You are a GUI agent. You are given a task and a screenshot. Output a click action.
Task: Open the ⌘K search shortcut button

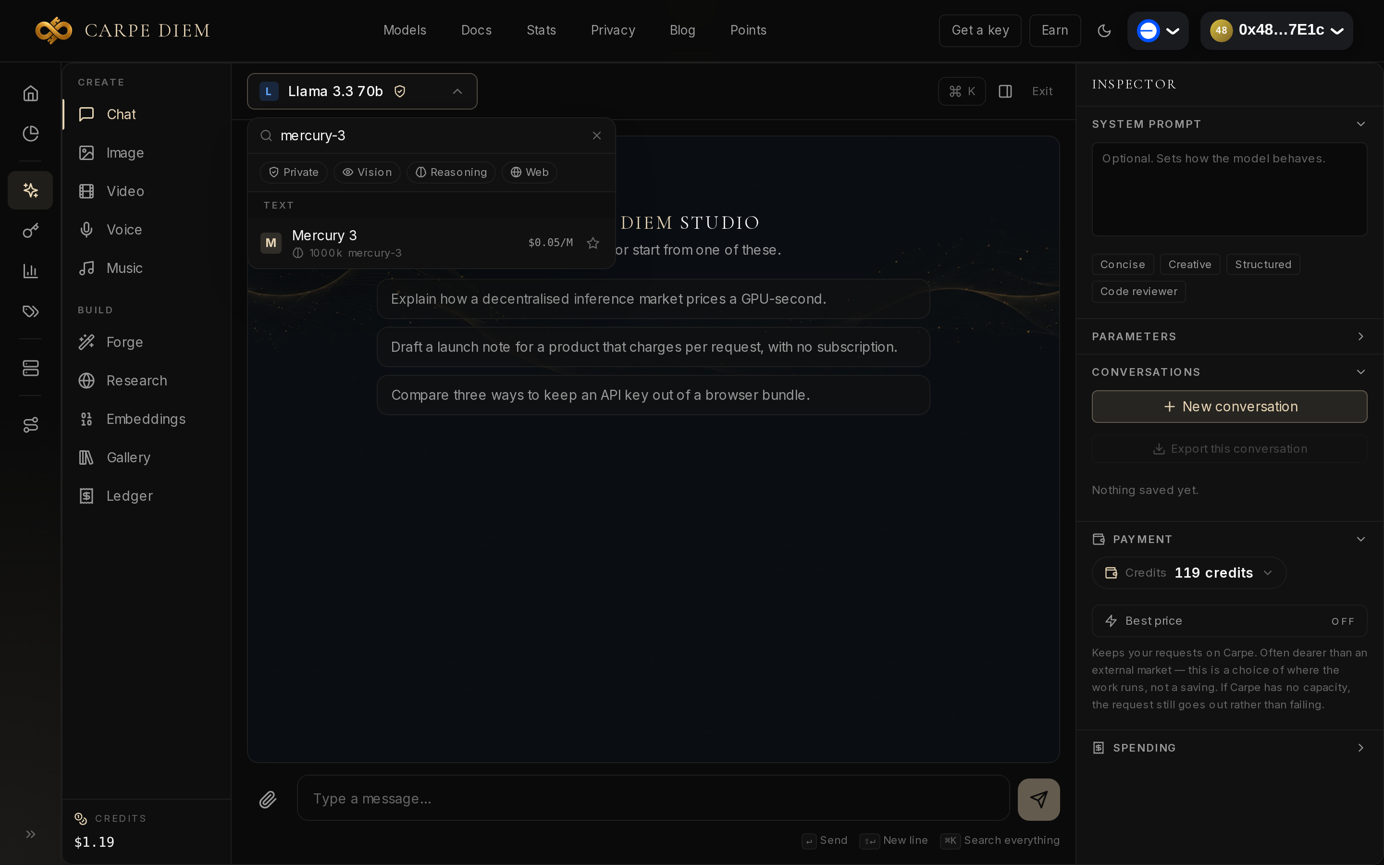coord(962,91)
